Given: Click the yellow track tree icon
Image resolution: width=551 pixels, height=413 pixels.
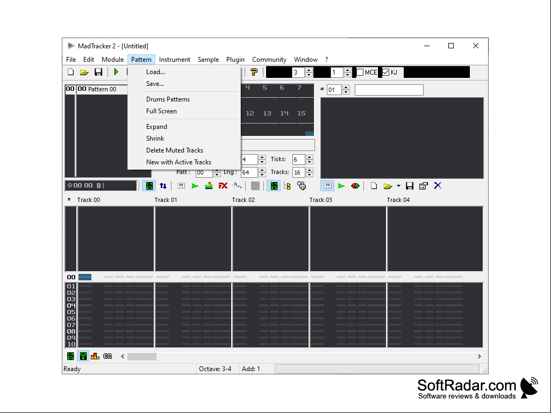Looking at the screenshot, I should [287, 186].
